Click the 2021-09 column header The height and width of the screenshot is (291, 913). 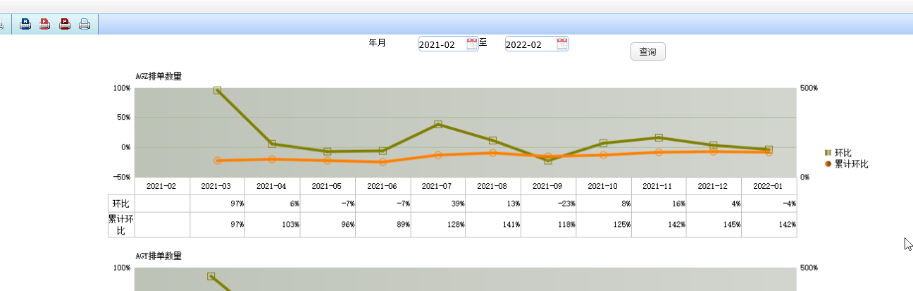coord(549,186)
